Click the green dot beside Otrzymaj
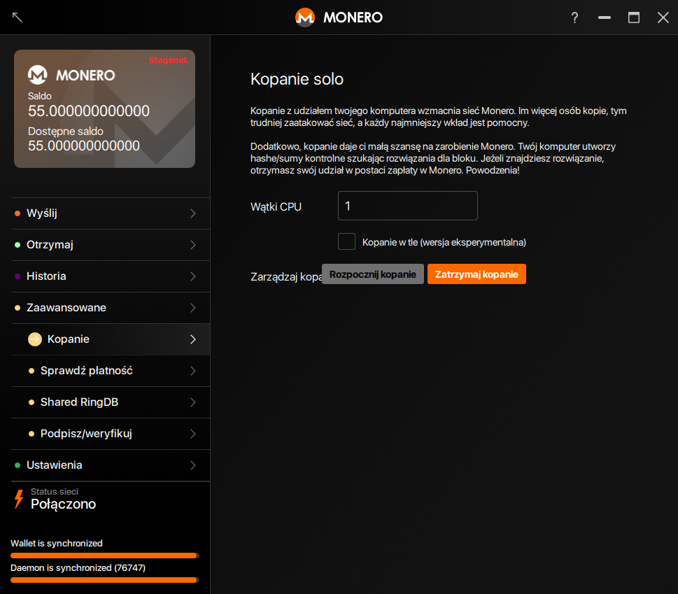 tap(17, 245)
